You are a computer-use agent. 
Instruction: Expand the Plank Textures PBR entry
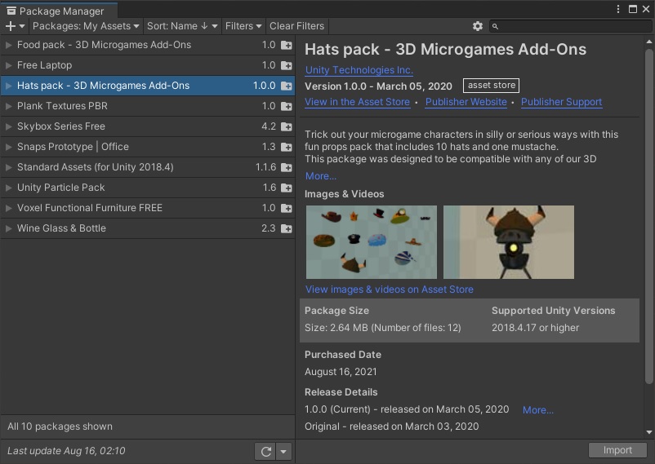coord(8,106)
